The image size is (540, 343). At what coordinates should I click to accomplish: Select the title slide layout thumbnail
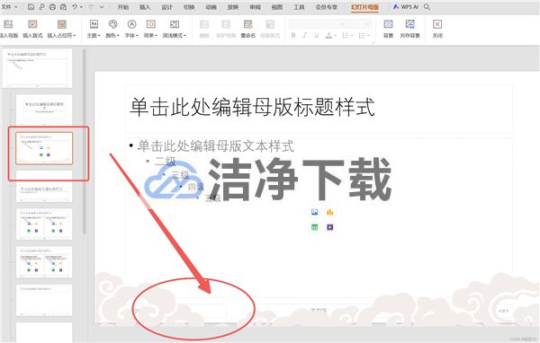(44, 110)
